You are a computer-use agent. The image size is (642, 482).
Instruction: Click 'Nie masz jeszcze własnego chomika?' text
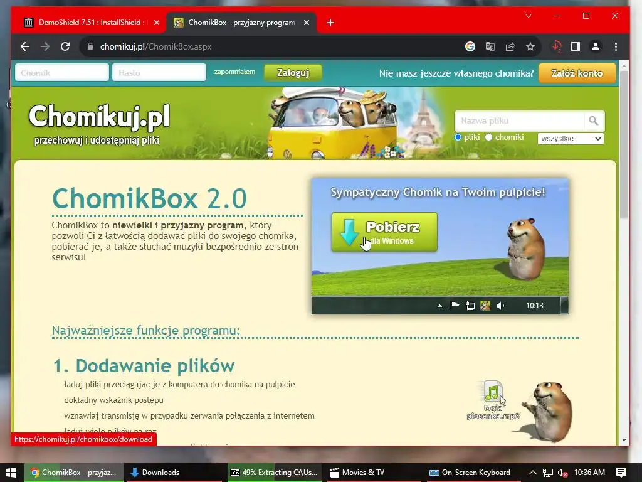coord(456,73)
